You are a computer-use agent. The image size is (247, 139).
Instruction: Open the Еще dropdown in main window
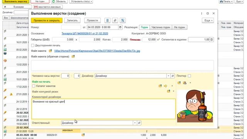coord(239,2)
